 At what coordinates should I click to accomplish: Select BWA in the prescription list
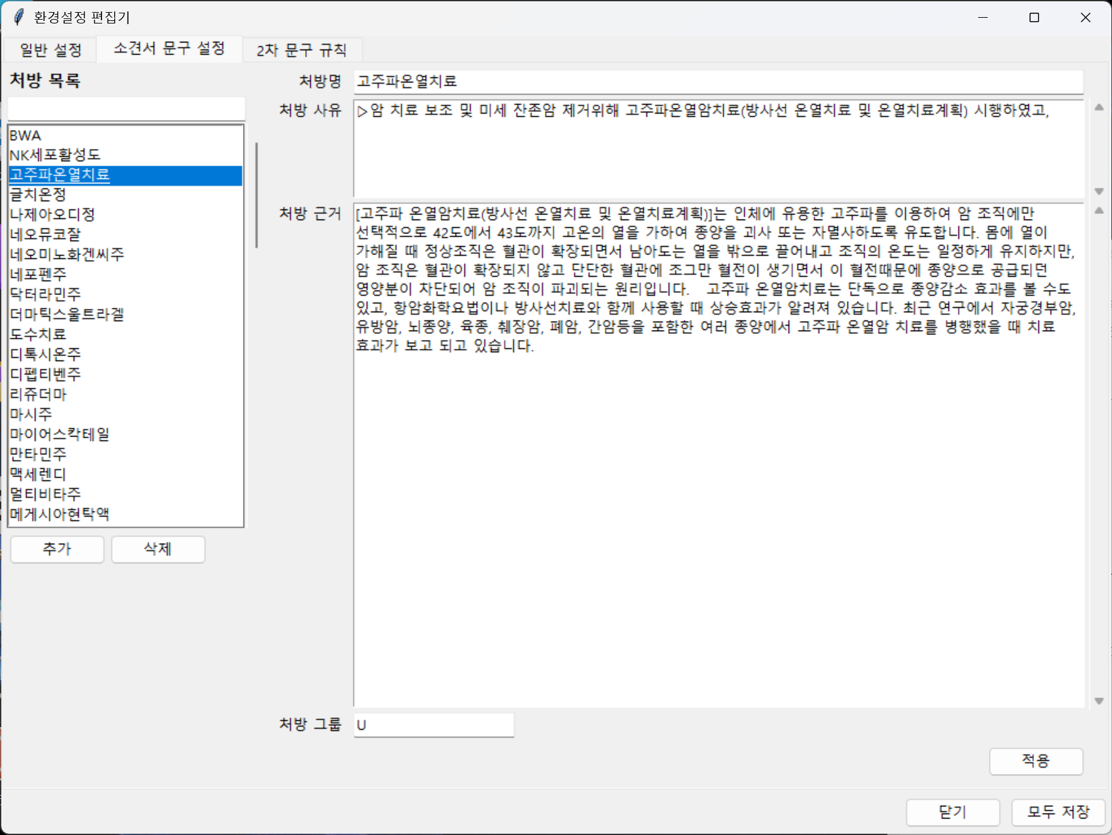point(25,135)
